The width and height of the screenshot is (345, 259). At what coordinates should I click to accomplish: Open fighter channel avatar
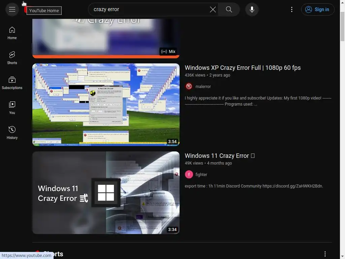[x=189, y=174]
